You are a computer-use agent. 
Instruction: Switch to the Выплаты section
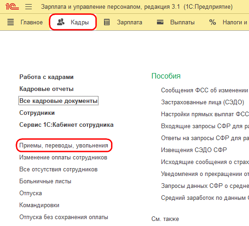pos(182,23)
